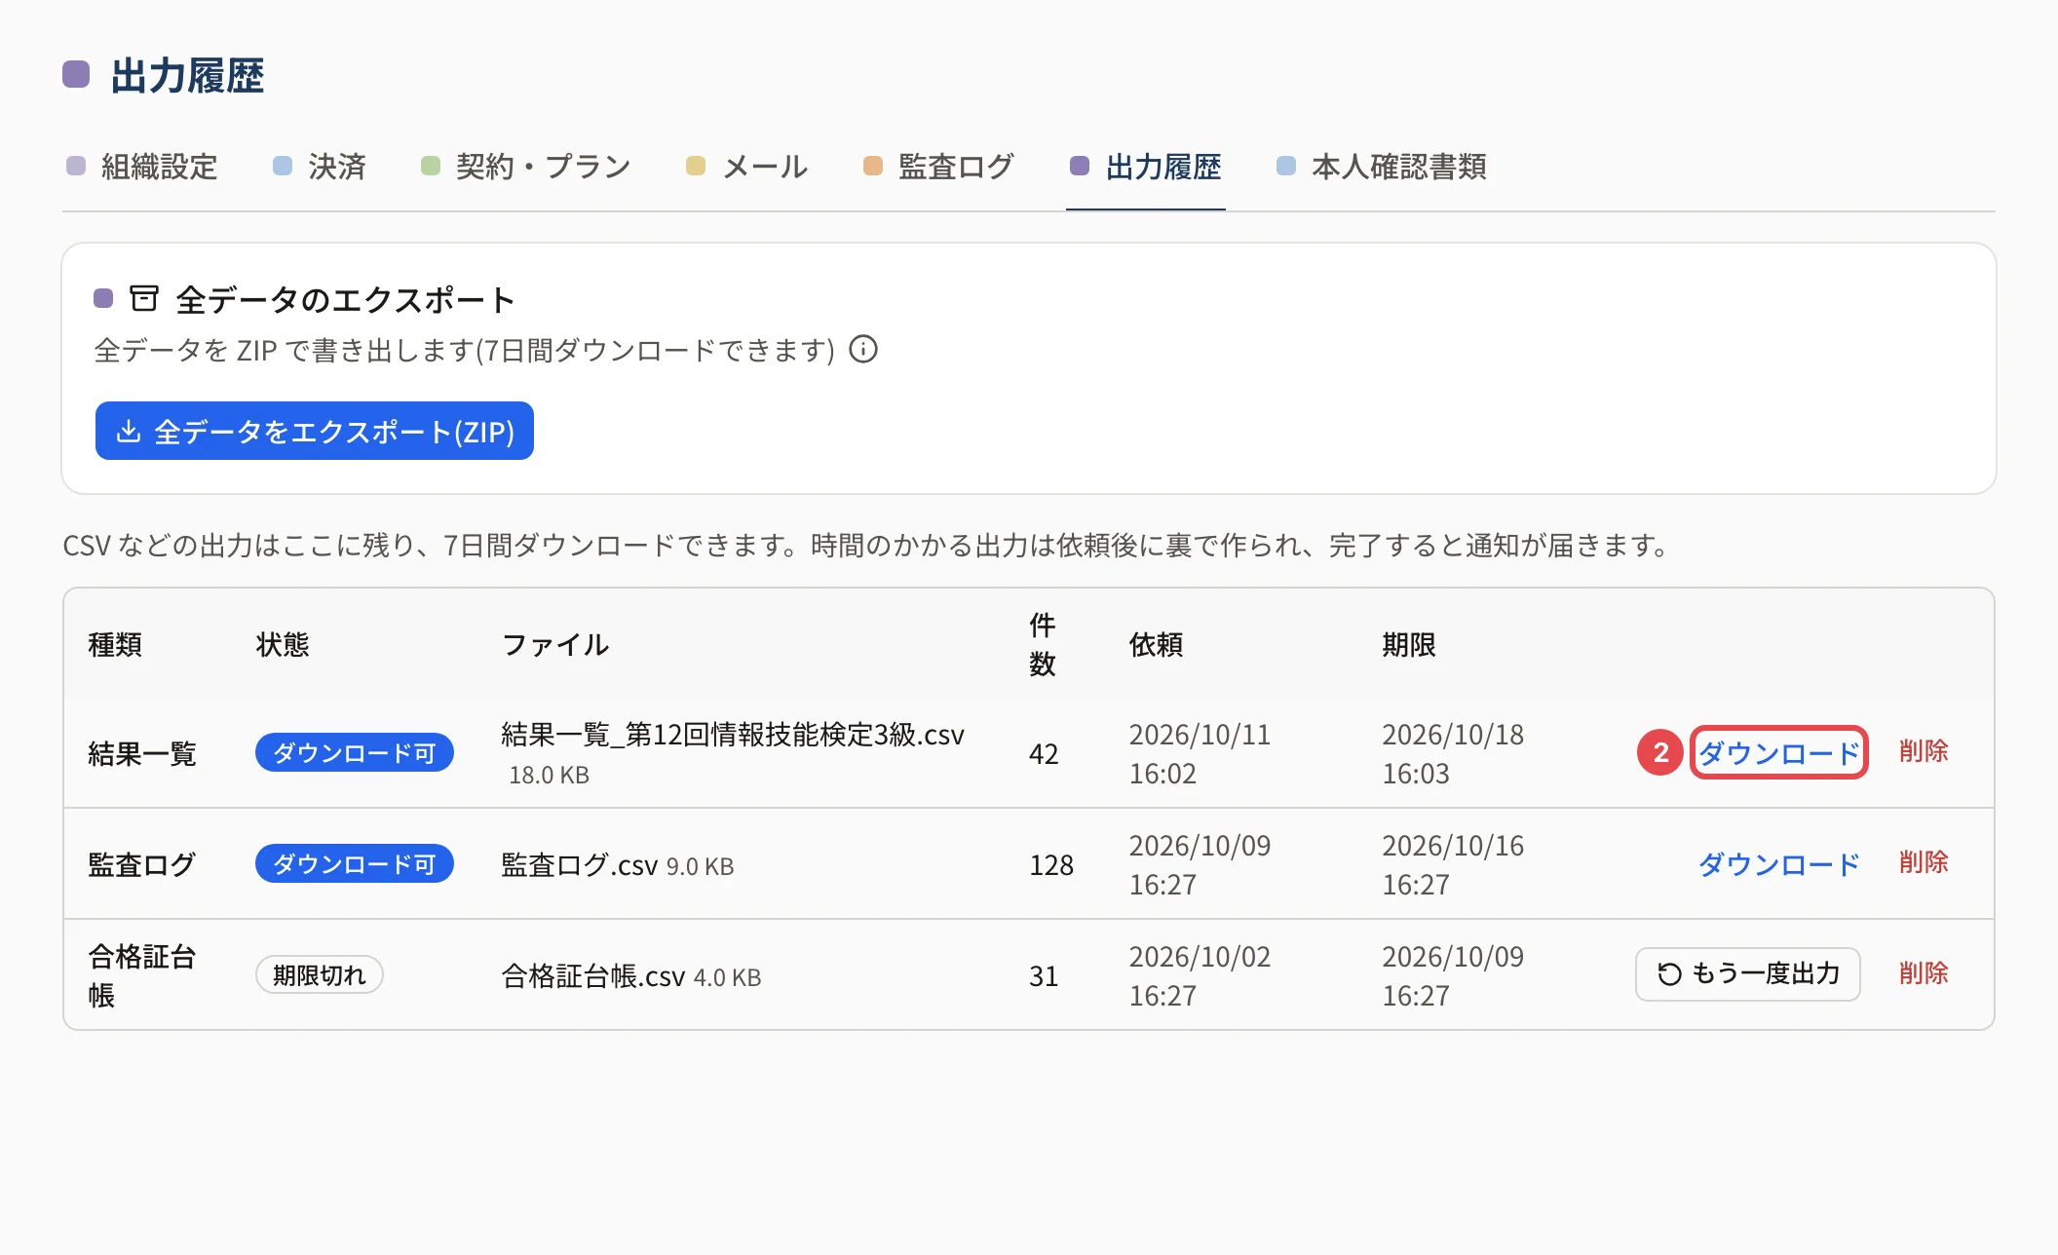The height and width of the screenshot is (1255, 2058).
Task: Click the count value 128
Action: (1051, 864)
